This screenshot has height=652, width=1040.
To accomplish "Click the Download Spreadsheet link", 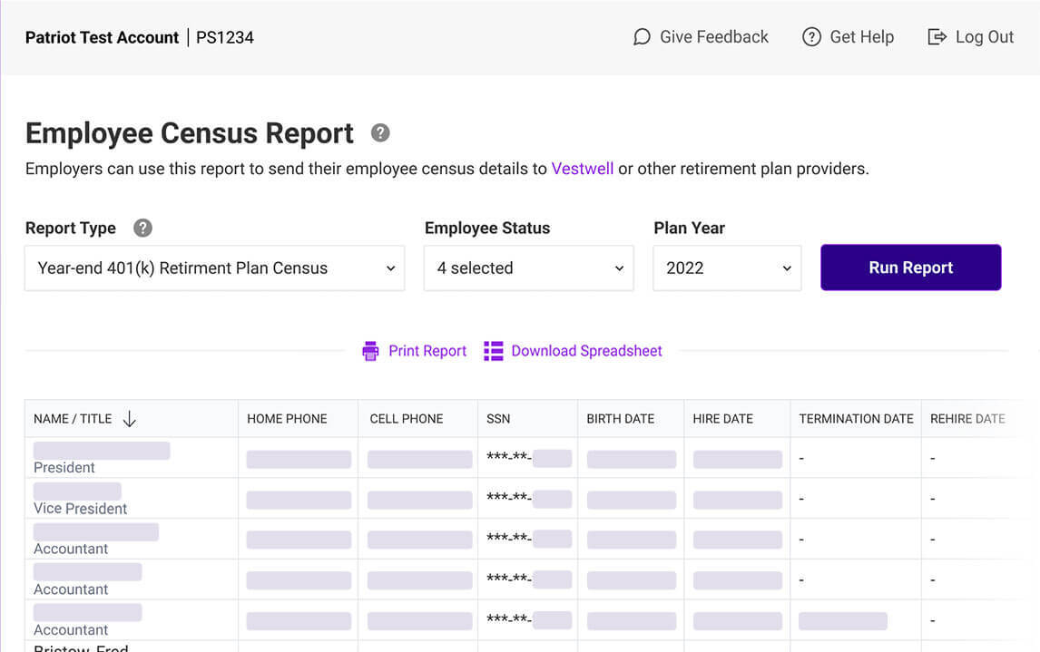I will (x=587, y=351).
